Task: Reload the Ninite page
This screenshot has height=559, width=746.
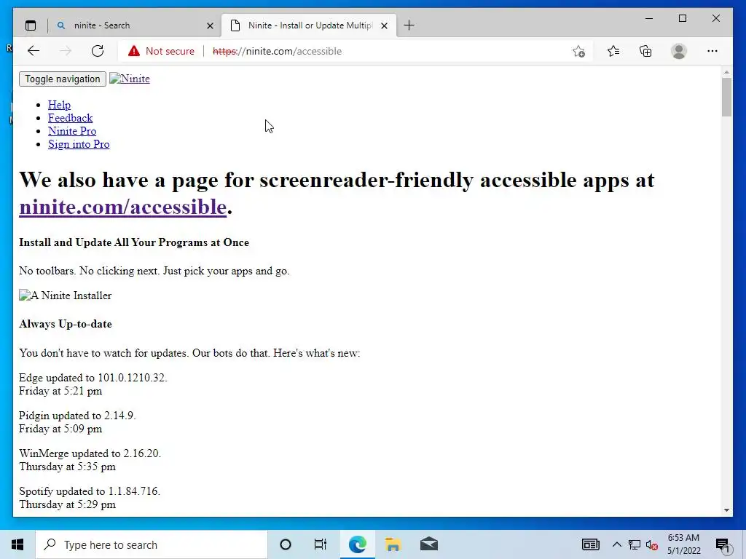Action: pyautogui.click(x=98, y=51)
